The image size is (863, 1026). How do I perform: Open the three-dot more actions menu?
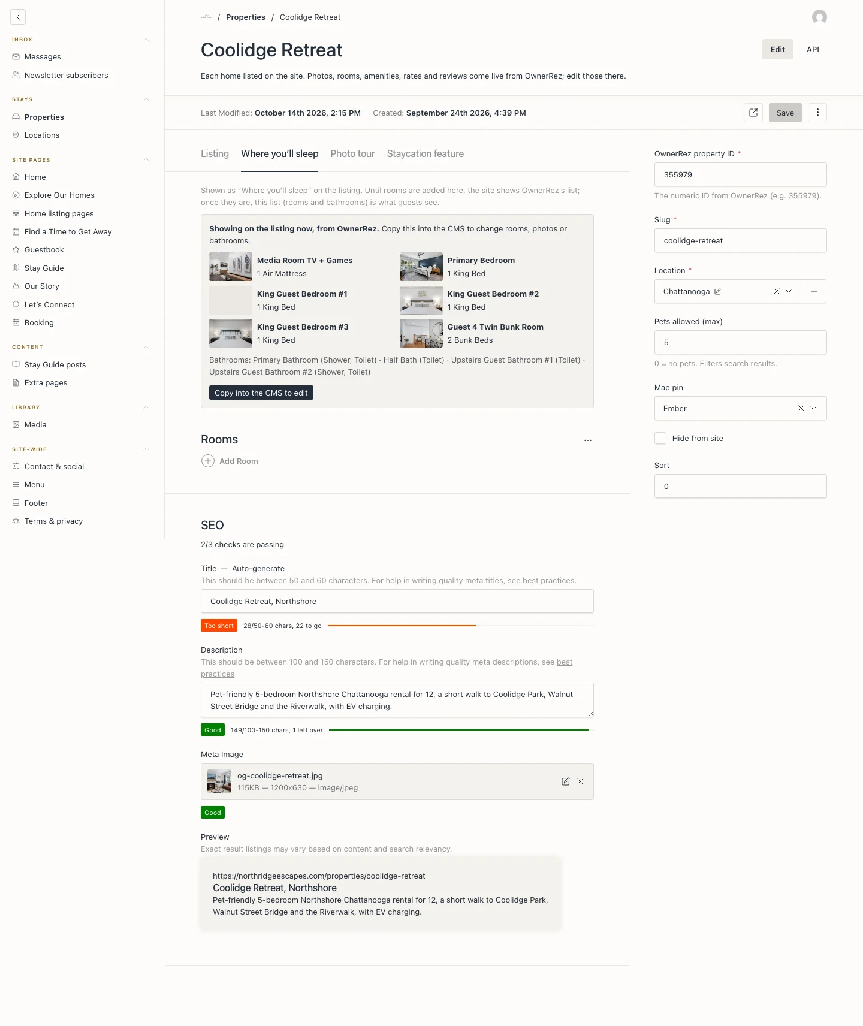(817, 113)
